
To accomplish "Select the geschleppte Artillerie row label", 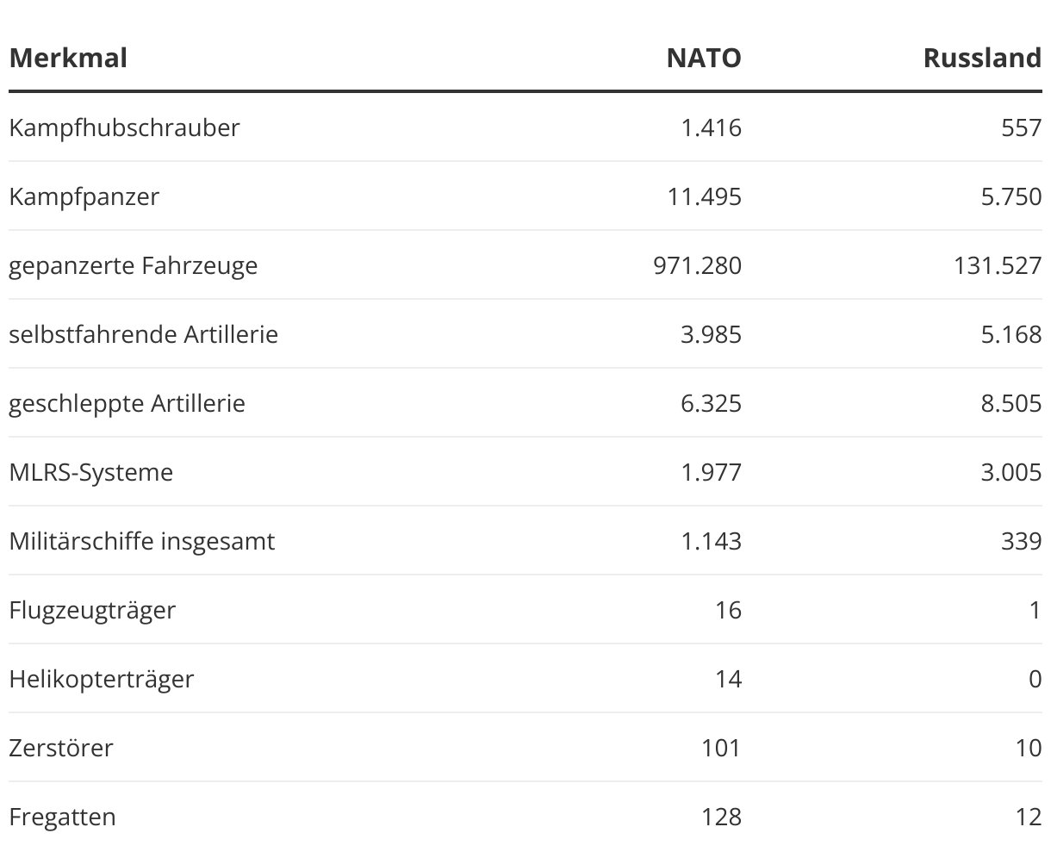I will pos(127,403).
